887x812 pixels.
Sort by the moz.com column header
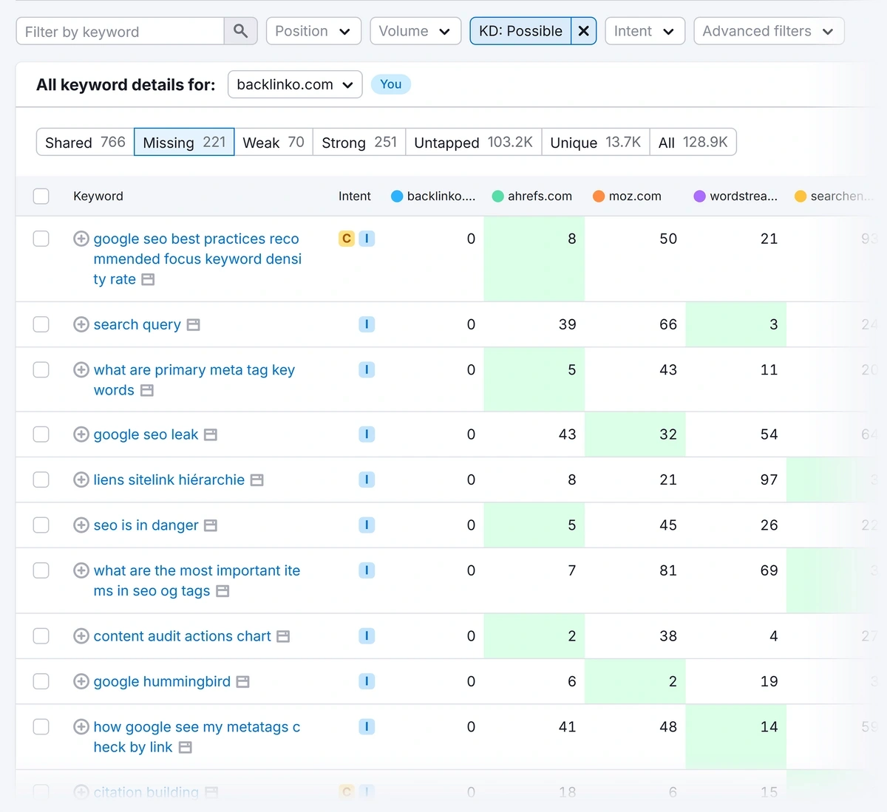627,196
